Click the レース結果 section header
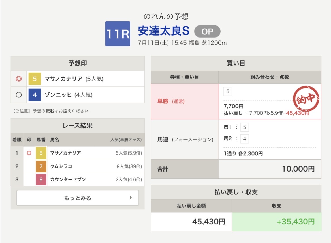331x243 pixels. pyautogui.click(x=78, y=126)
